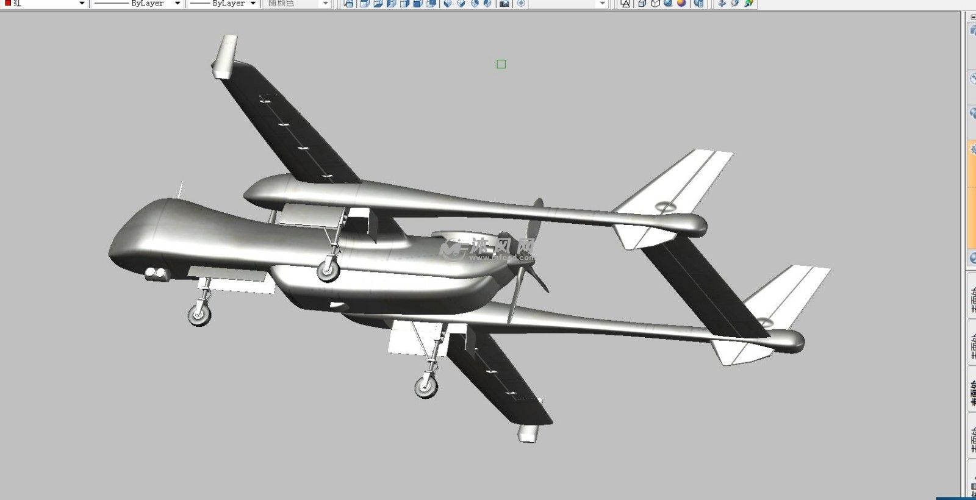This screenshot has height=500, width=976.
Task: Expand the second ByLayer lineweight dropdown
Action: pos(253,4)
